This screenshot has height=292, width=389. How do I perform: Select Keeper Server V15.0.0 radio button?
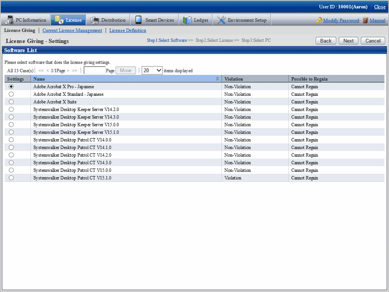pyautogui.click(x=11, y=125)
